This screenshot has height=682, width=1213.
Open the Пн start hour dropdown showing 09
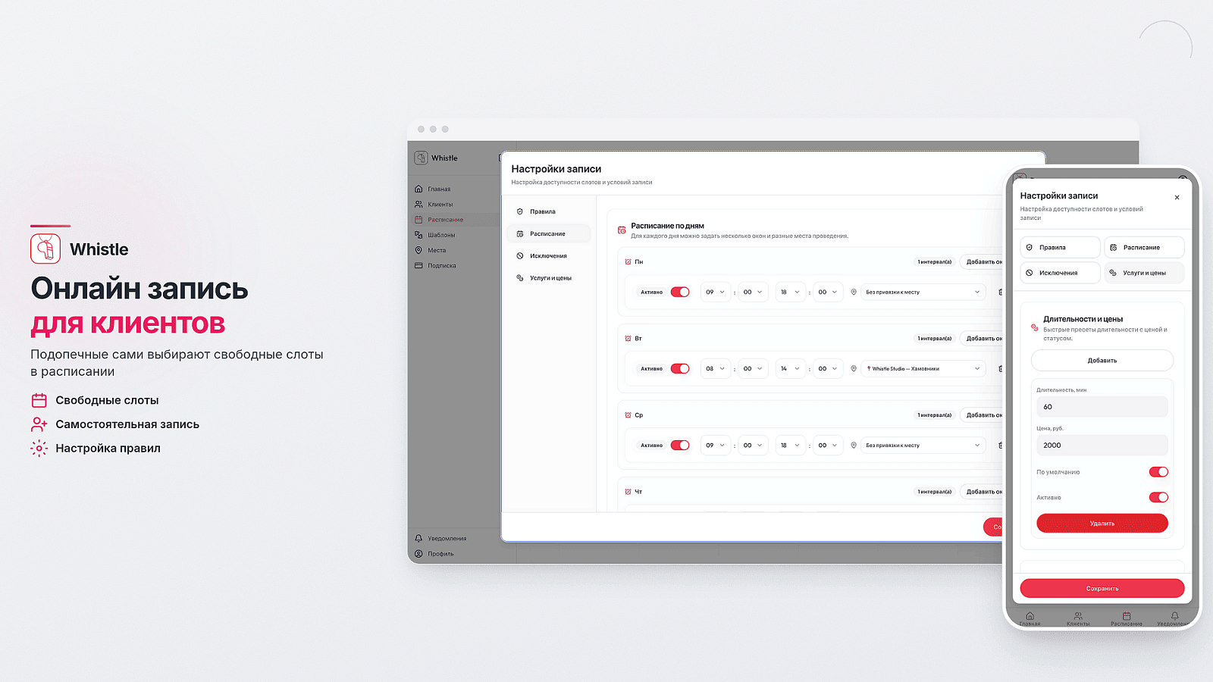[x=715, y=292]
